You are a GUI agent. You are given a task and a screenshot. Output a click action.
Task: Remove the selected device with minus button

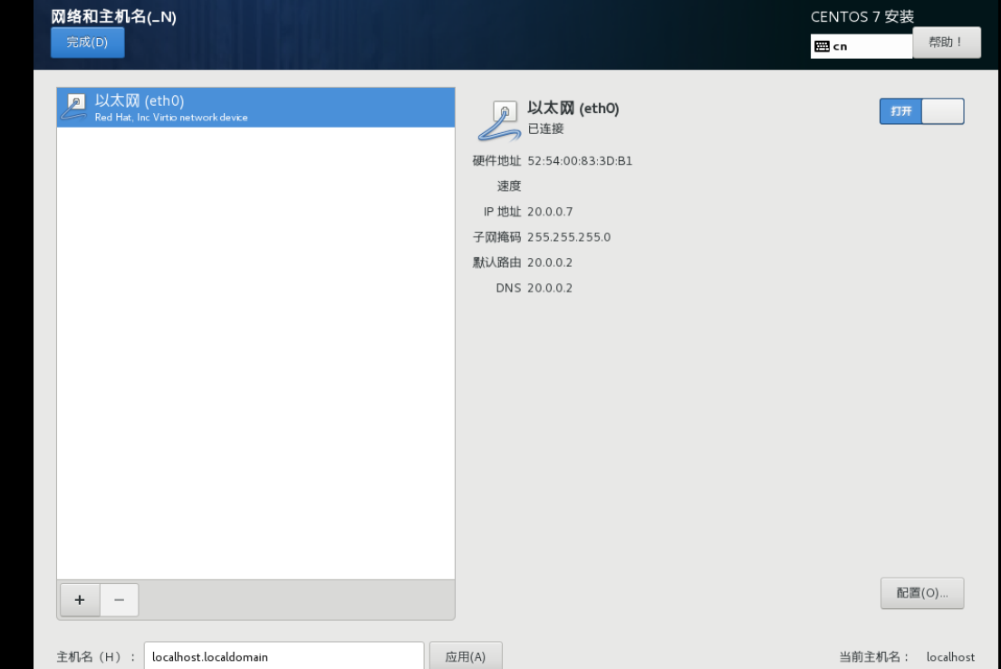(x=120, y=600)
